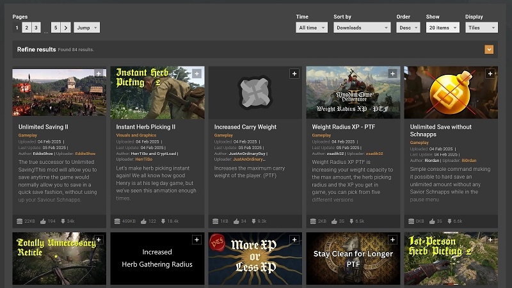The height and width of the screenshot is (288, 512).
Task: Open the Jump to page dropdown
Action: (87, 28)
